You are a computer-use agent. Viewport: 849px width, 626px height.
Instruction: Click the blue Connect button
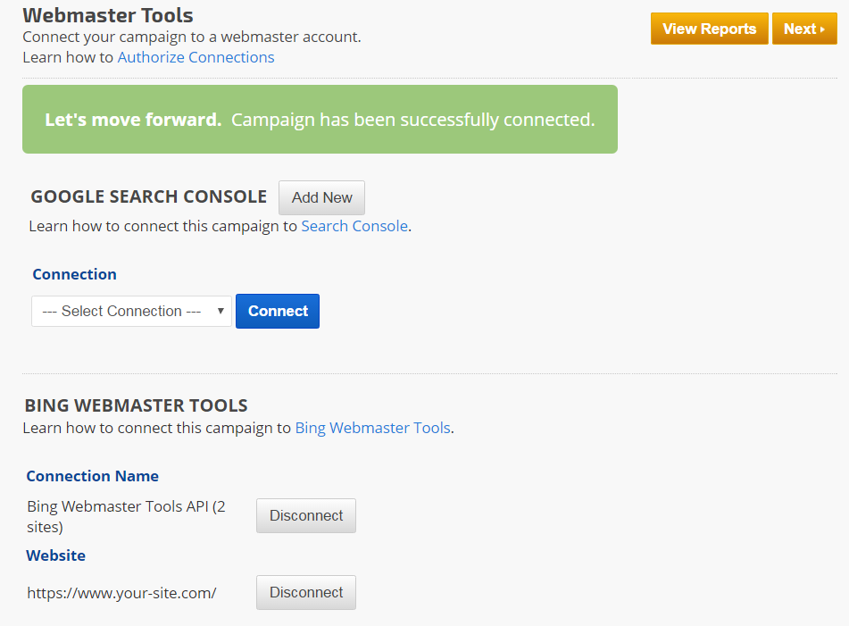(x=278, y=311)
